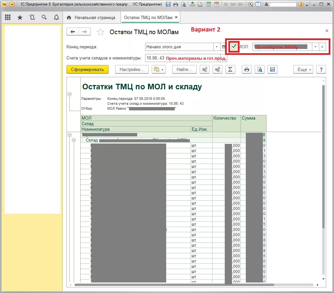334x293 pixels.
Task: Click the get-link icon with green arrow
Action: (x=193, y=4)
